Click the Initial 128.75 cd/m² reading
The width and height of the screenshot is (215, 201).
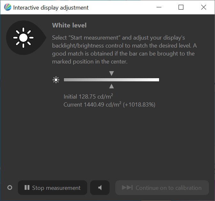coord(89,97)
